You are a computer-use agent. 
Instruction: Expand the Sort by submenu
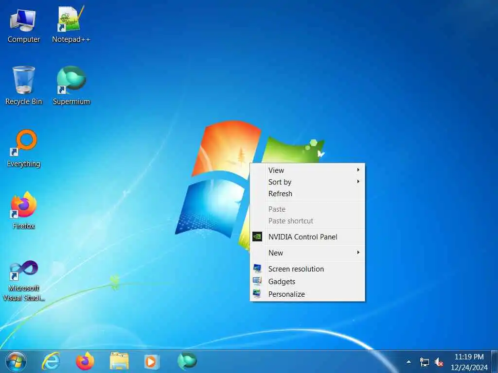(x=307, y=182)
